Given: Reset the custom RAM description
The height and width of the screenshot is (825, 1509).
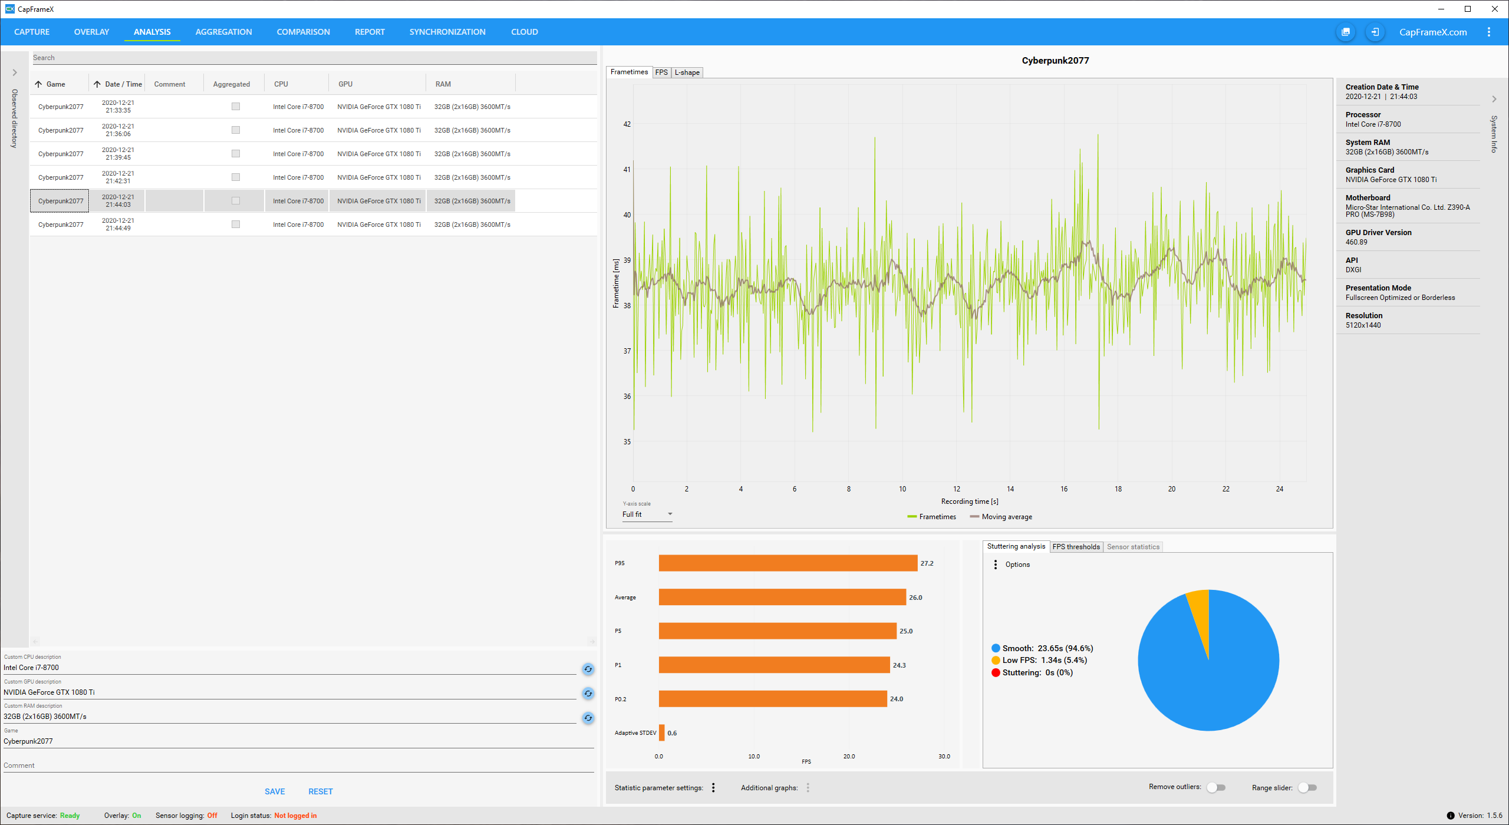Looking at the screenshot, I should pyautogui.click(x=588, y=718).
